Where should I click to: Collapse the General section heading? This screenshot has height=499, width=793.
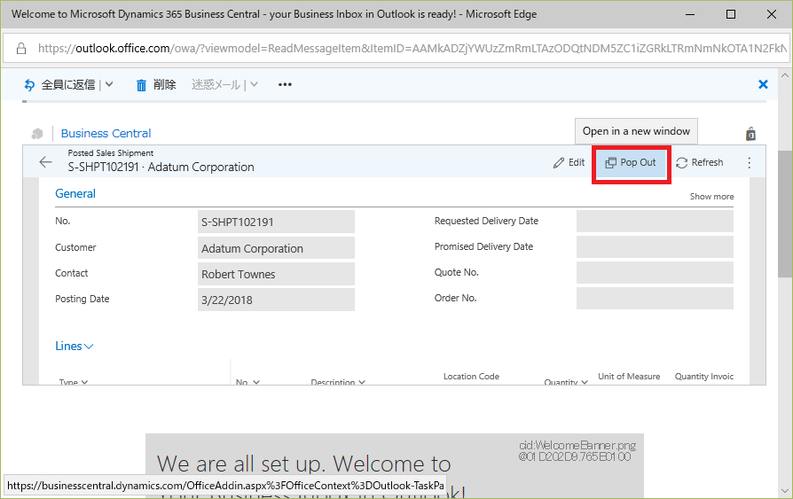point(75,193)
